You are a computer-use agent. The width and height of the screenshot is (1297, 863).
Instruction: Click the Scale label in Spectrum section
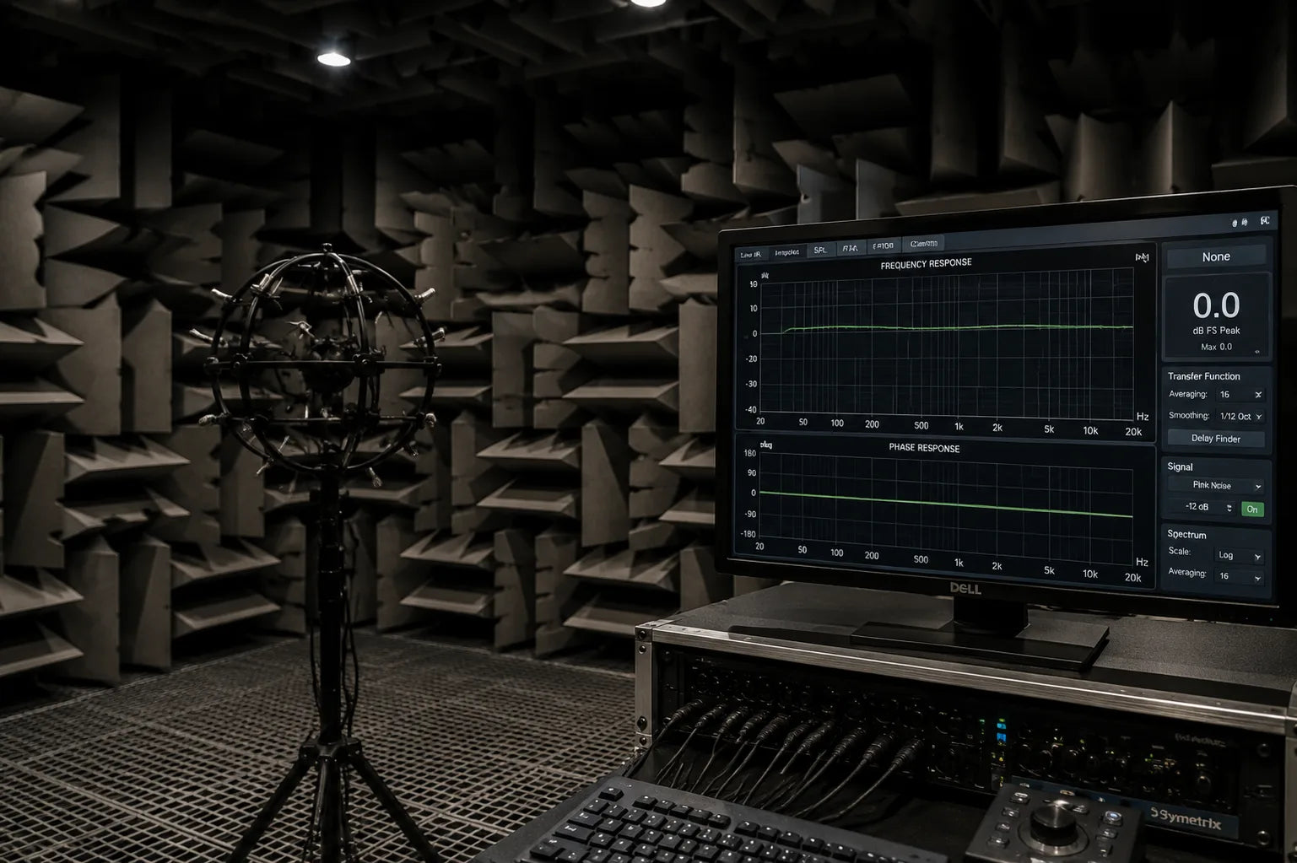point(1180,551)
